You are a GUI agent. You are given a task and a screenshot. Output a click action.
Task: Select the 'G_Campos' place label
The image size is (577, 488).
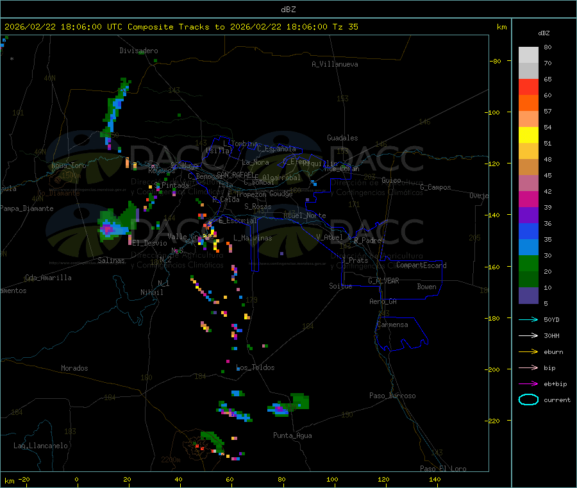435,187
